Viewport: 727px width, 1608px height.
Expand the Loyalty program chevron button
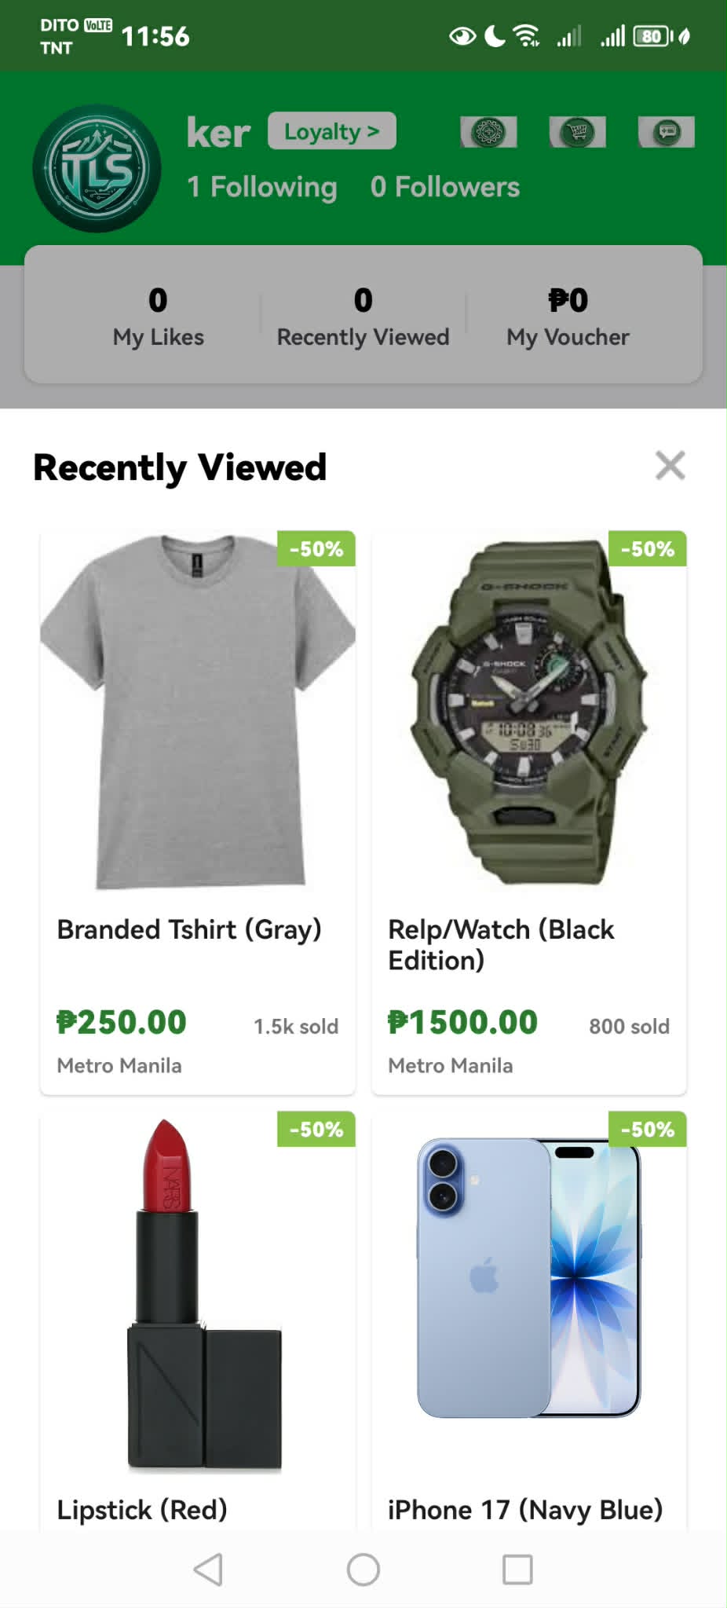[332, 131]
